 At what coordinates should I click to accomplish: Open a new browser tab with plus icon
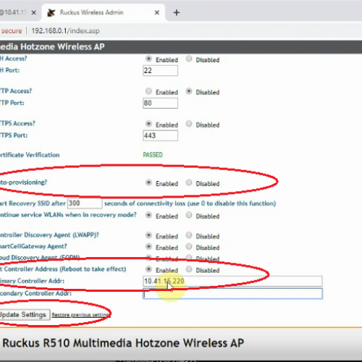click(177, 12)
